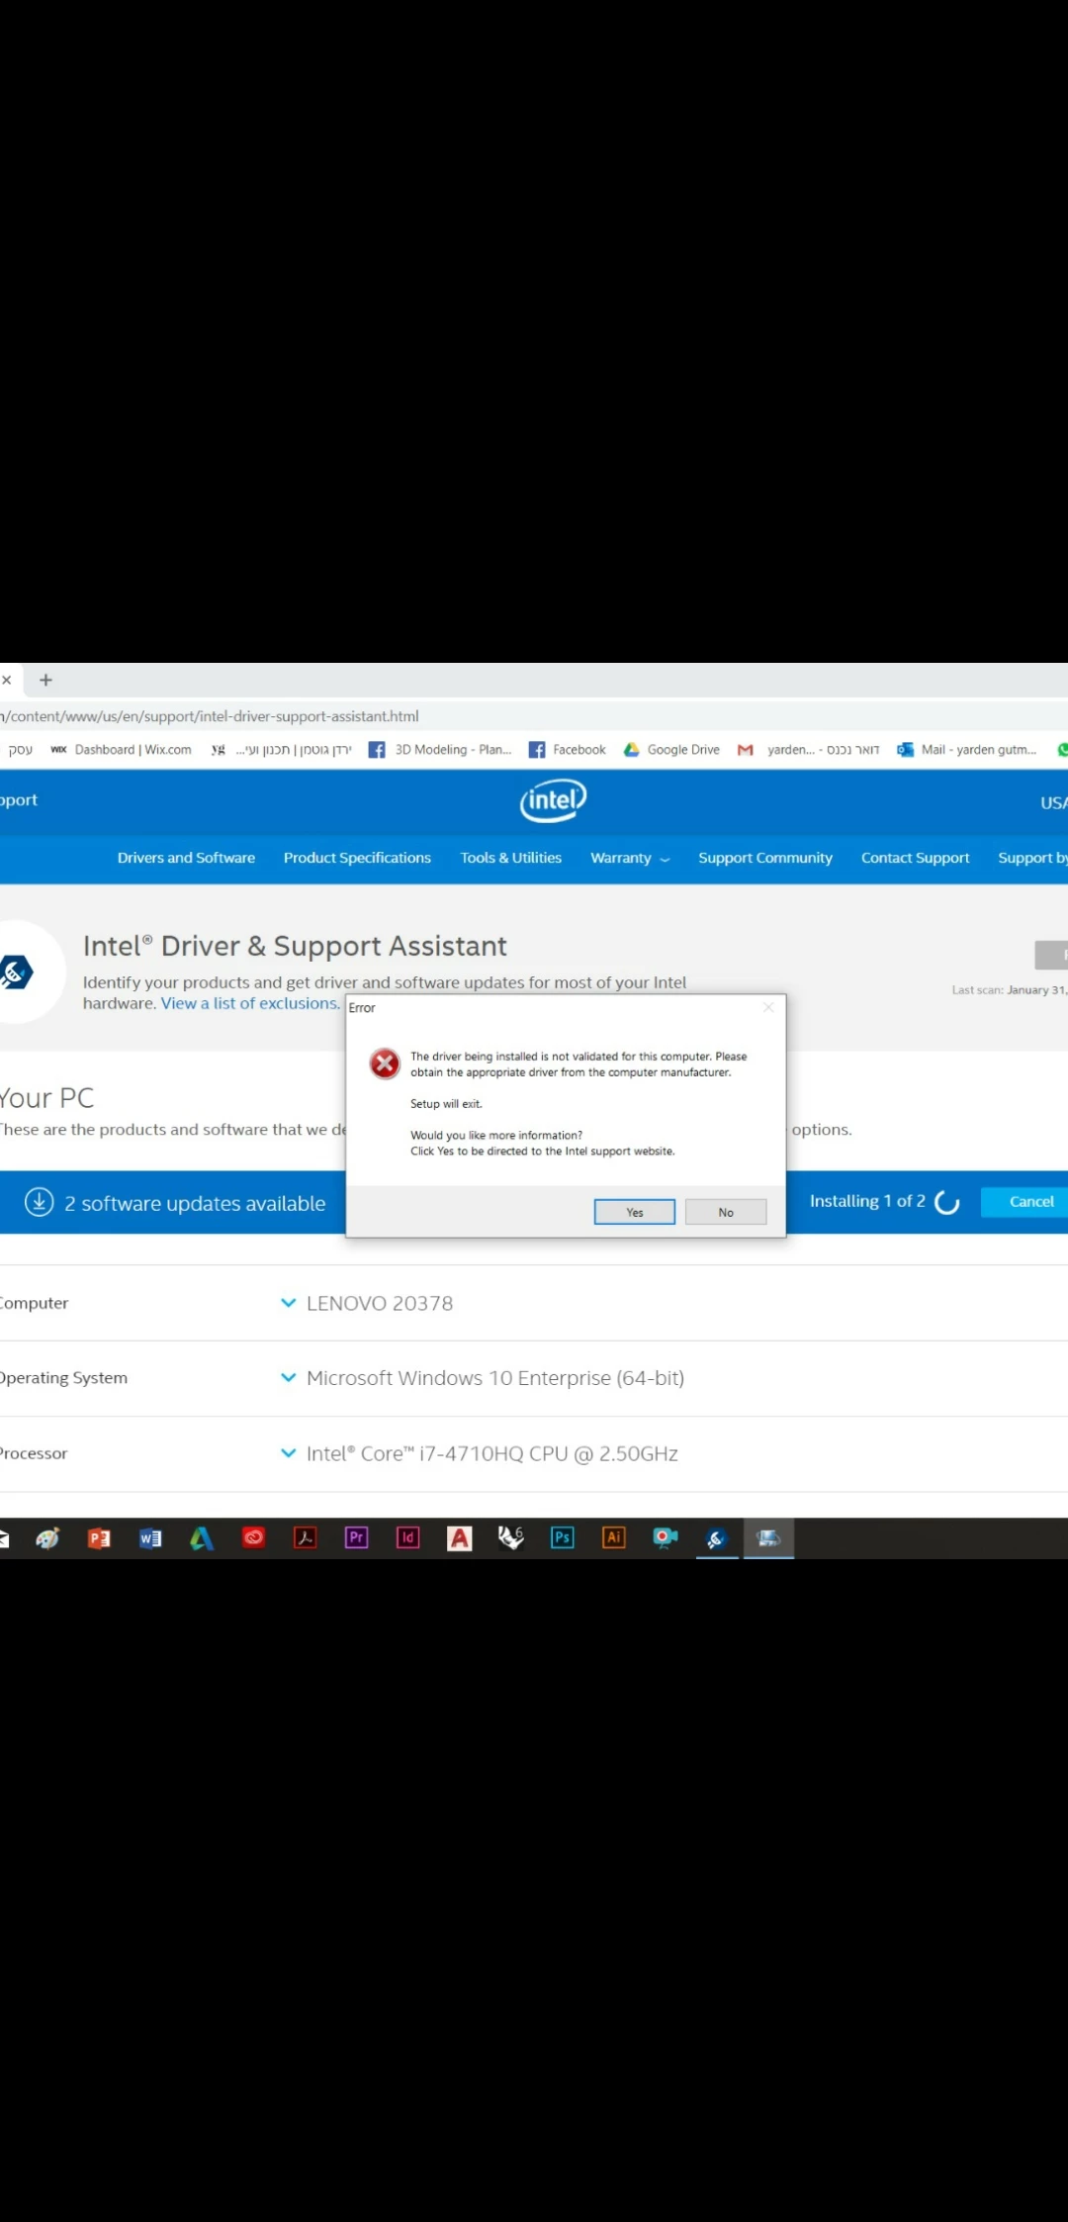Click the Intel Driver & Support Assistant logo

16,972
